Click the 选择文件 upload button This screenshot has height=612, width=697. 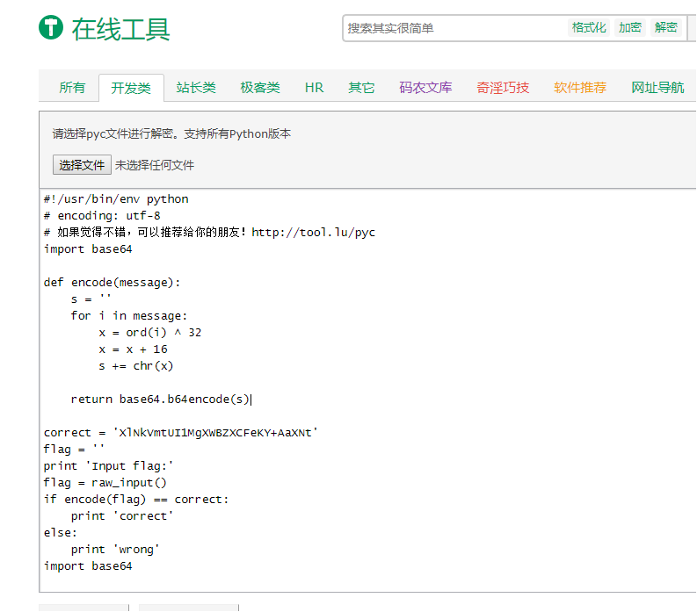(82, 165)
